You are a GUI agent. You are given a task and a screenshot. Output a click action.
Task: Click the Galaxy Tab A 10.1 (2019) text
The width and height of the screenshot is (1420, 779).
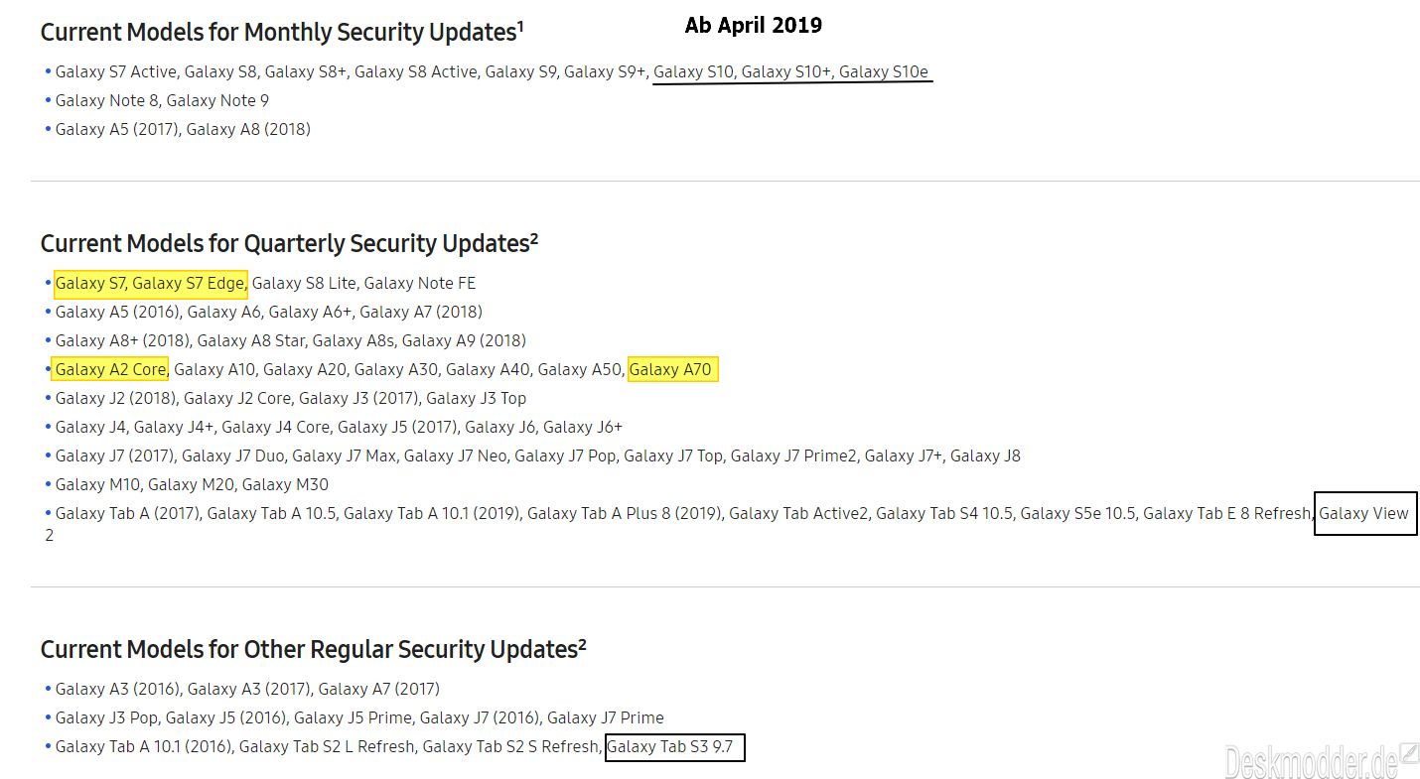click(430, 513)
